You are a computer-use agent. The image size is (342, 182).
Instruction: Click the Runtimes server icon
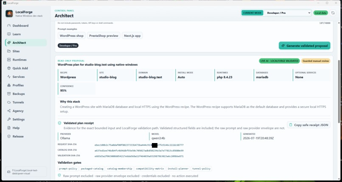pos(9,60)
